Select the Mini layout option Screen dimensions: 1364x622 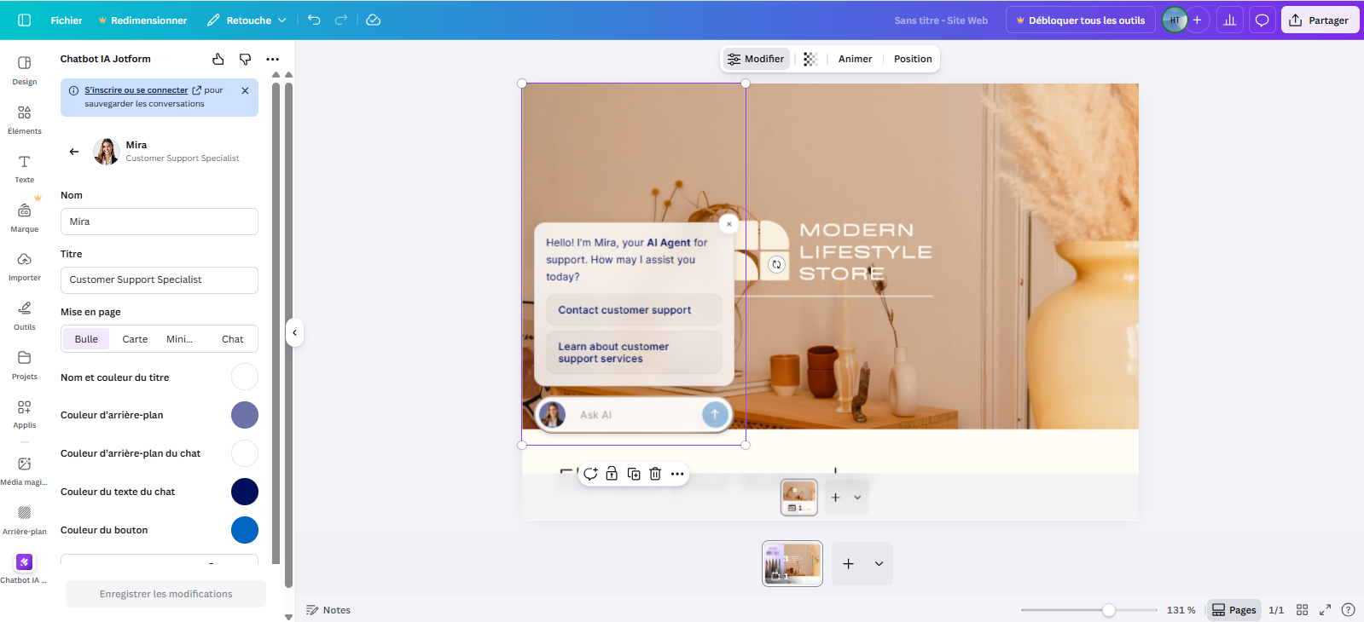(180, 339)
